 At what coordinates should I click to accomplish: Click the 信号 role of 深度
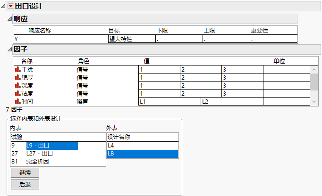pyautogui.click(x=82, y=85)
